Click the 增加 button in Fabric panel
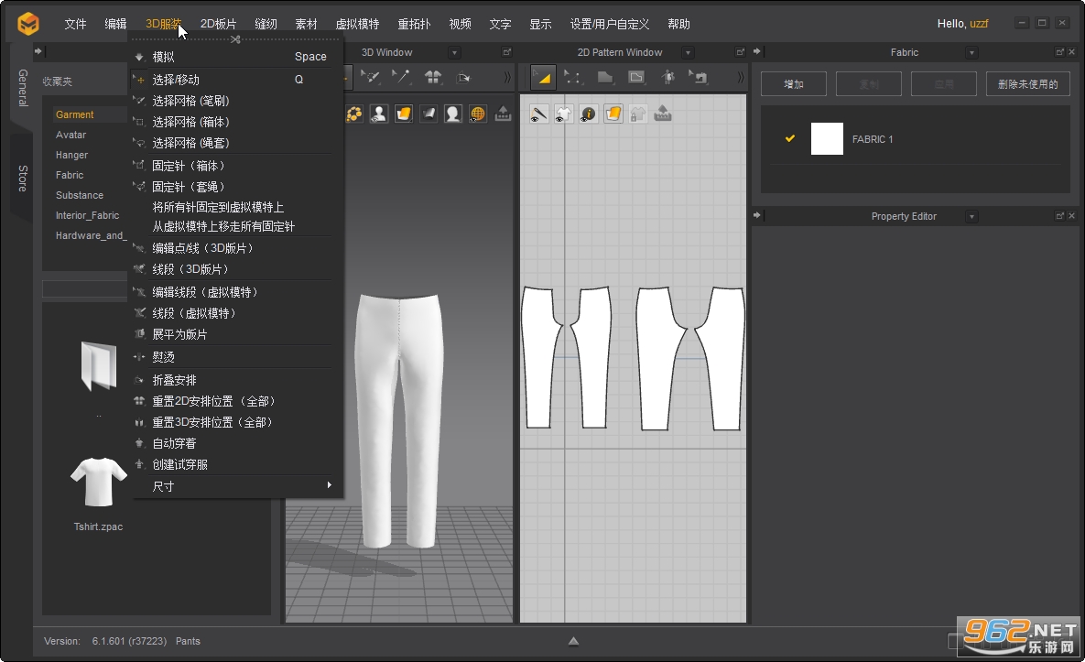 coord(794,84)
